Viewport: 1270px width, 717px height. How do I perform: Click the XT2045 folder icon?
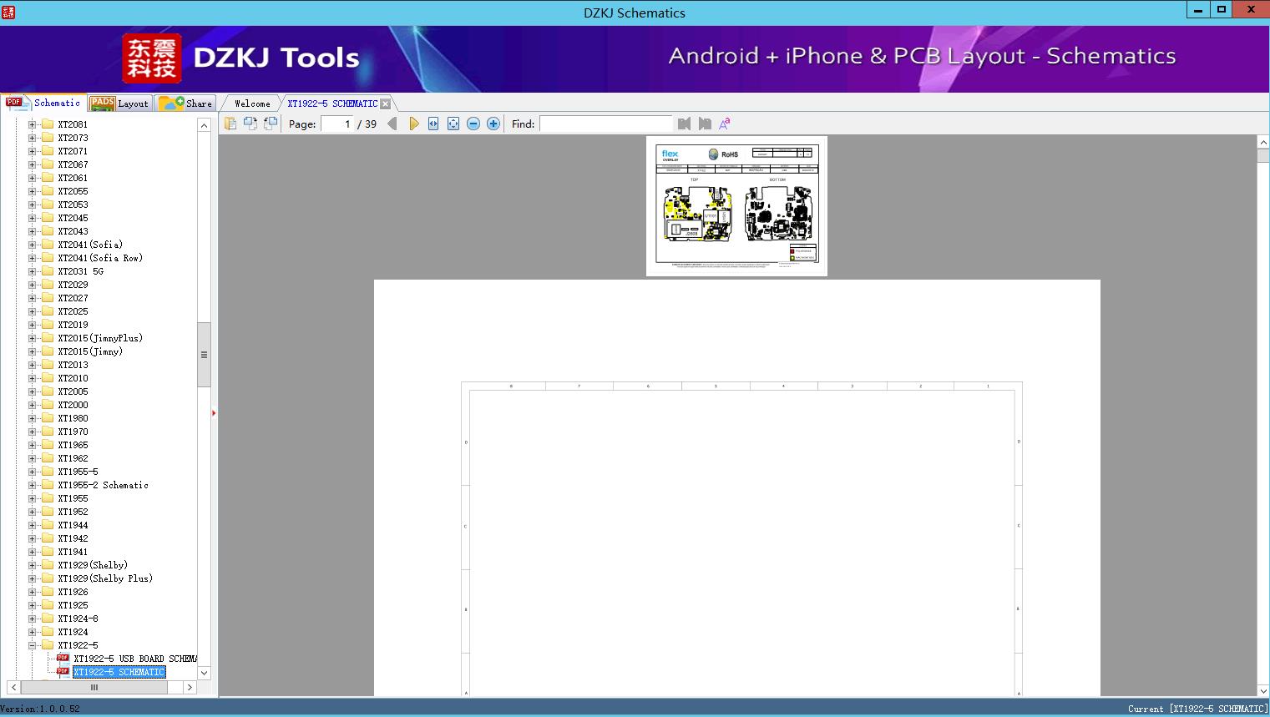pos(48,218)
